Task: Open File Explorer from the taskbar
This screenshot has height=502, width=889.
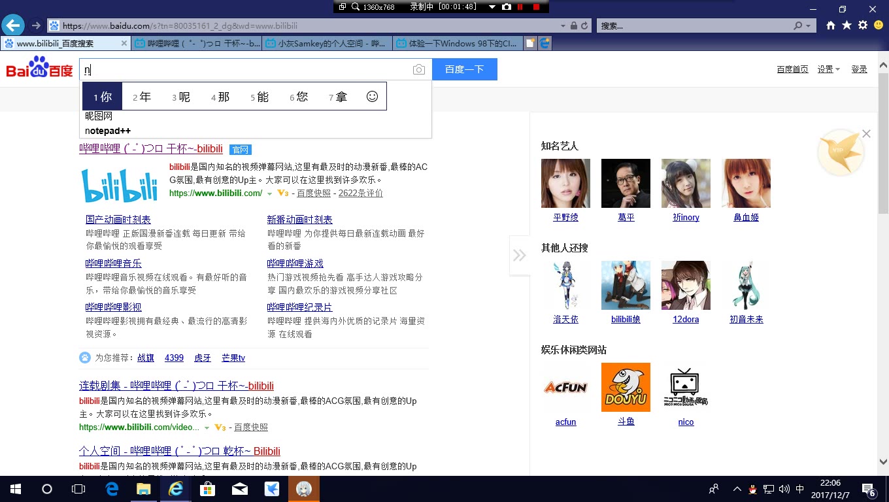Action: coord(143,489)
